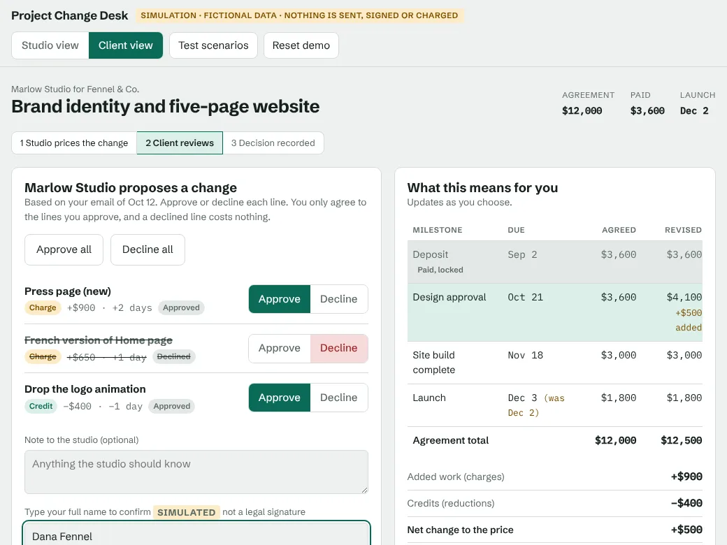
Task: Switch to Studio view
Action: 50,45
